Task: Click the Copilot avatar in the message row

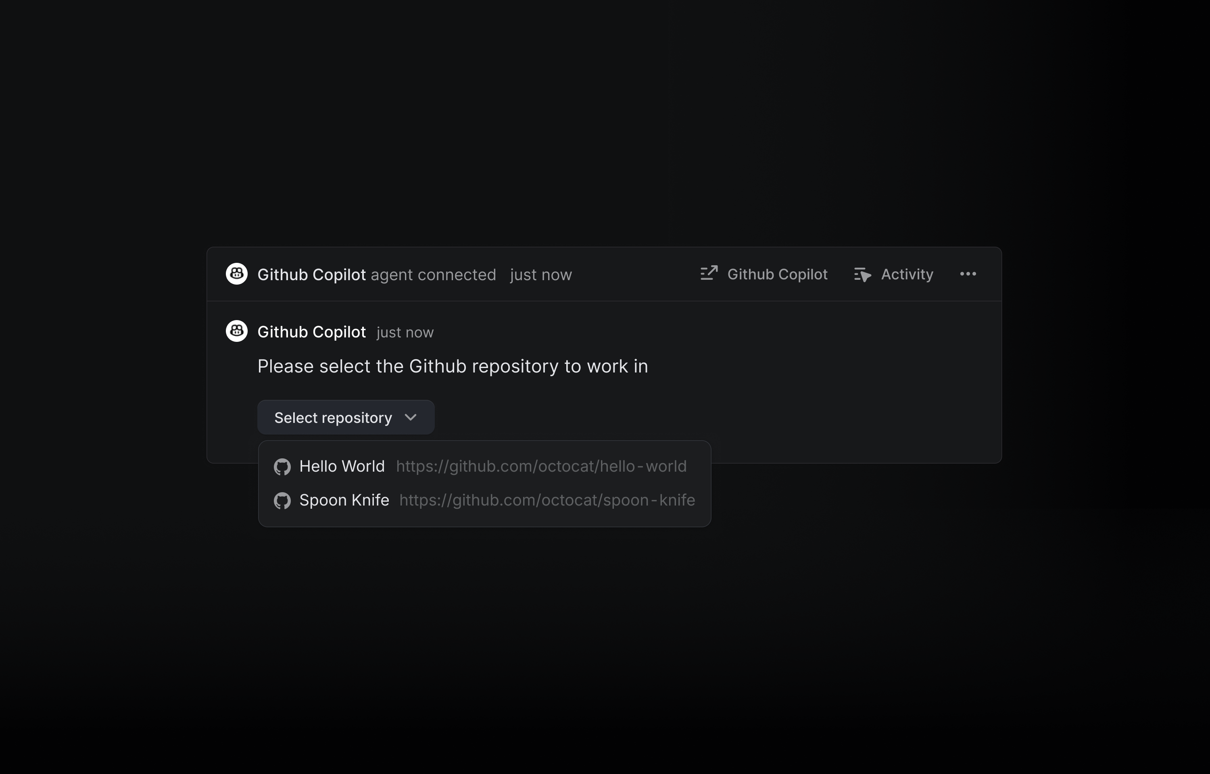Action: [x=236, y=331]
